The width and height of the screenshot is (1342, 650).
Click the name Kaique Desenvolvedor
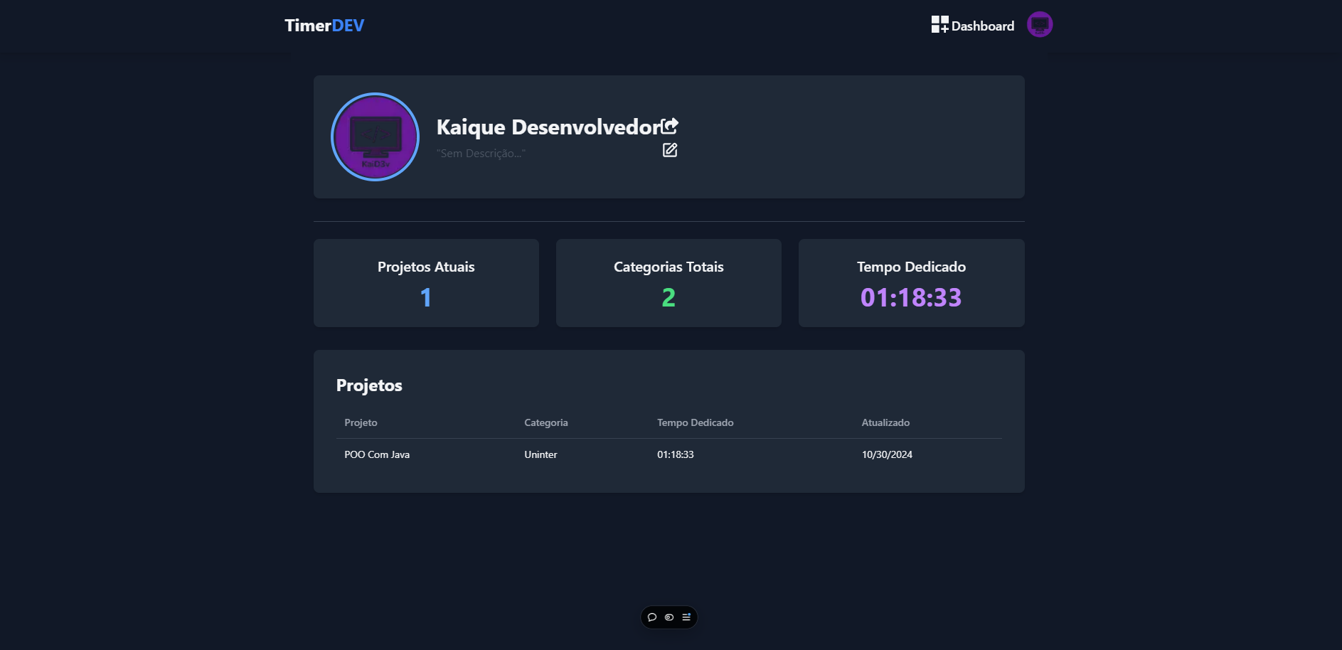(548, 128)
